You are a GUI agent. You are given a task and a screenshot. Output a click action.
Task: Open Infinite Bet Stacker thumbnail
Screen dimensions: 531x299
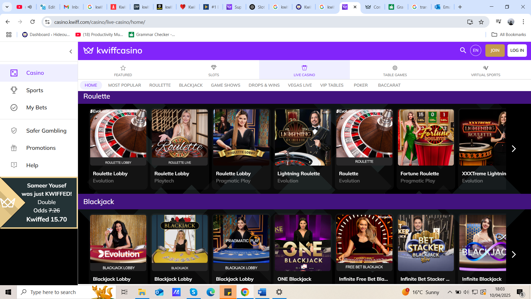pos(426,243)
